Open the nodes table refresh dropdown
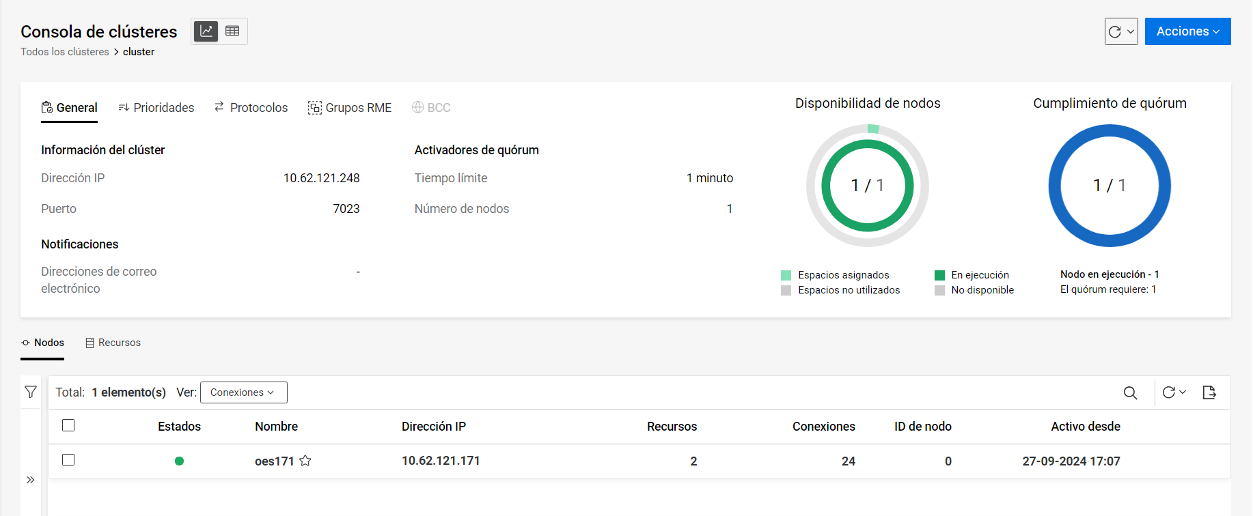Screen dimensions: 1253x516 point(1174,392)
